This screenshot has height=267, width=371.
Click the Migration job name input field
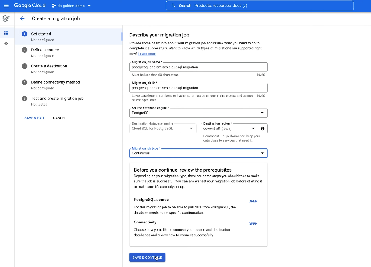pyautogui.click(x=198, y=67)
